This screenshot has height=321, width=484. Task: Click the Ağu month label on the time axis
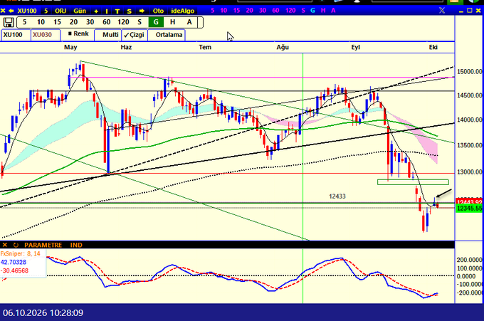click(283, 47)
